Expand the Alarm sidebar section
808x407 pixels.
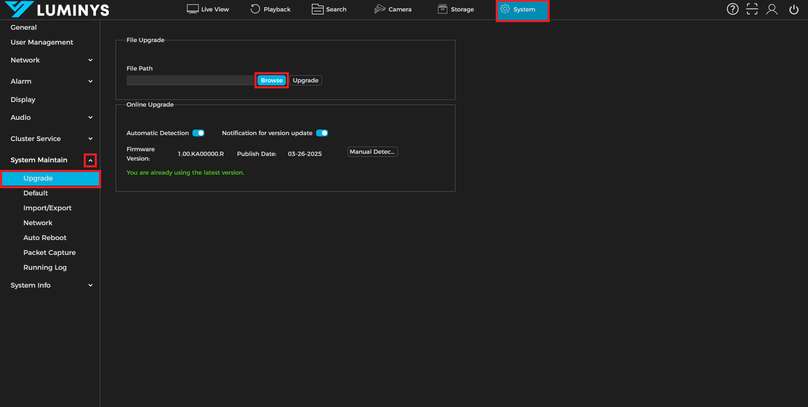tap(90, 82)
